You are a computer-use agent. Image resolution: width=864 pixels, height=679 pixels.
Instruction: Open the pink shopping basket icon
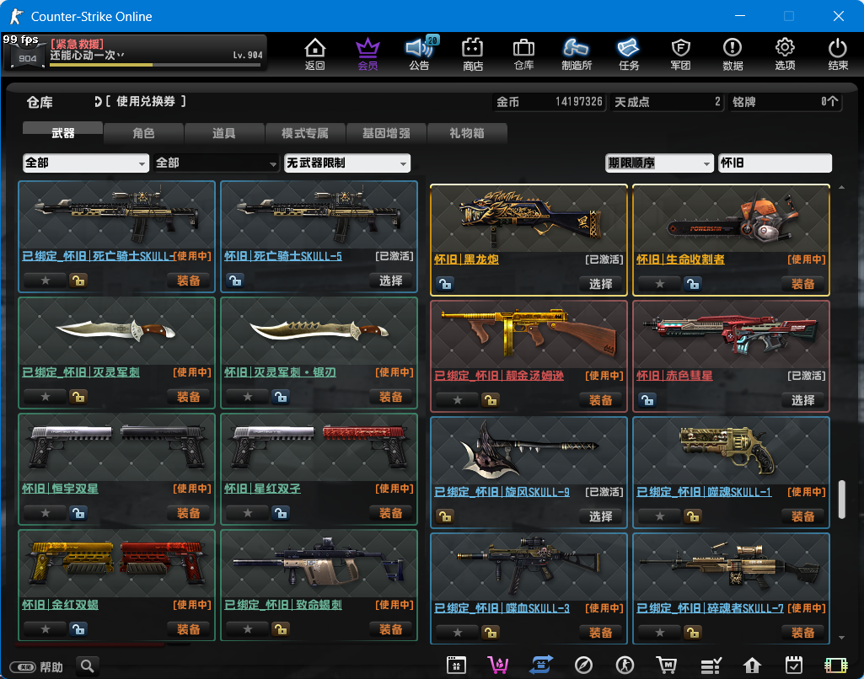(x=497, y=666)
